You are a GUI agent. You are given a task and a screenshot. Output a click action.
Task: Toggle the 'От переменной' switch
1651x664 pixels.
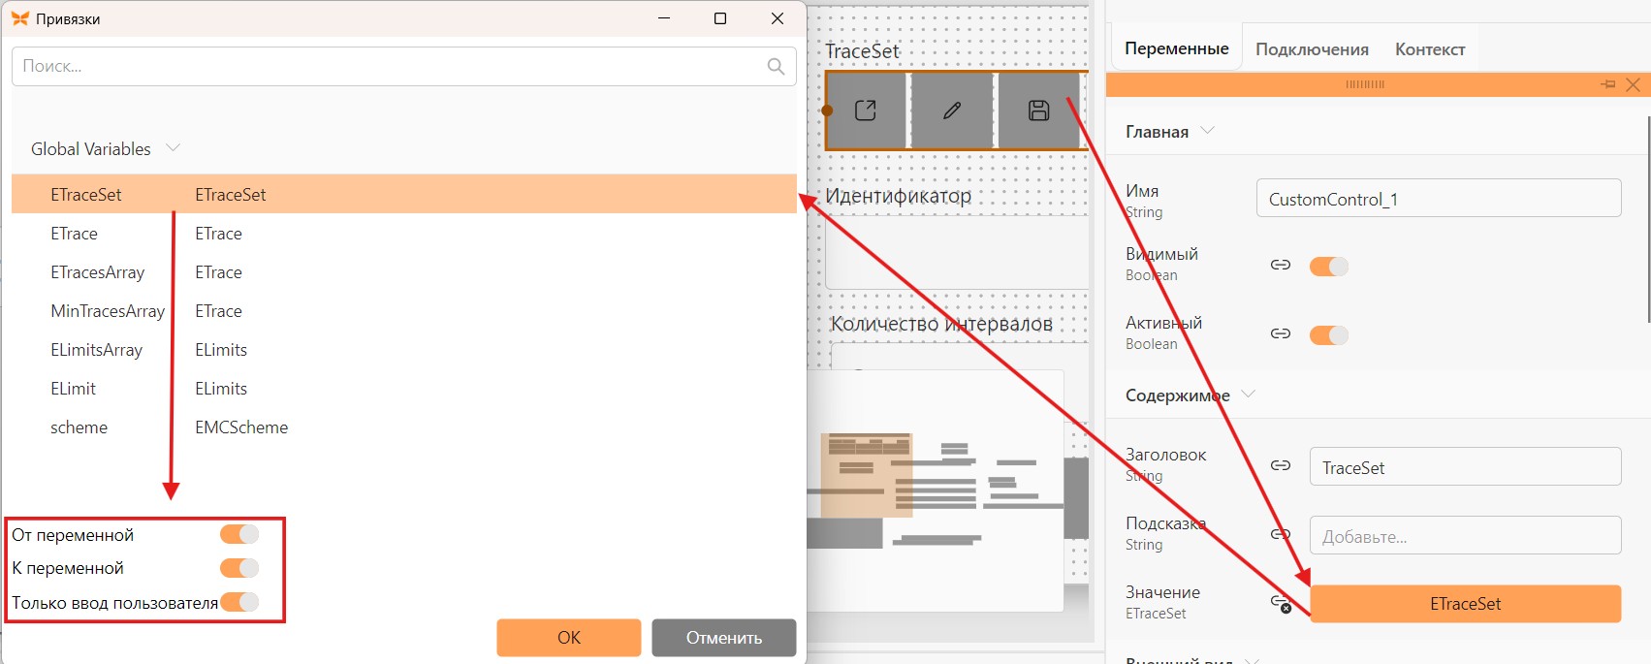[239, 534]
